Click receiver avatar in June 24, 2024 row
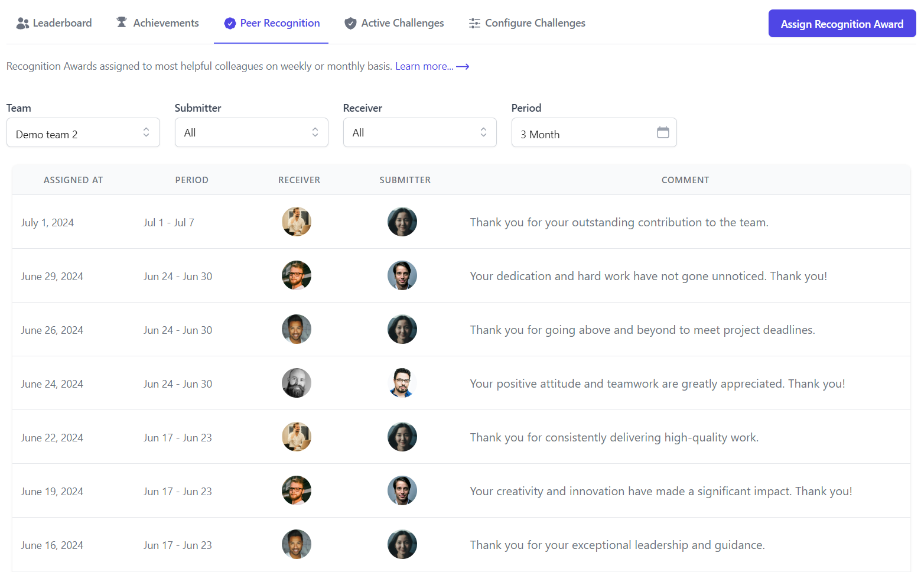The width and height of the screenshot is (921, 572). pyautogui.click(x=297, y=383)
